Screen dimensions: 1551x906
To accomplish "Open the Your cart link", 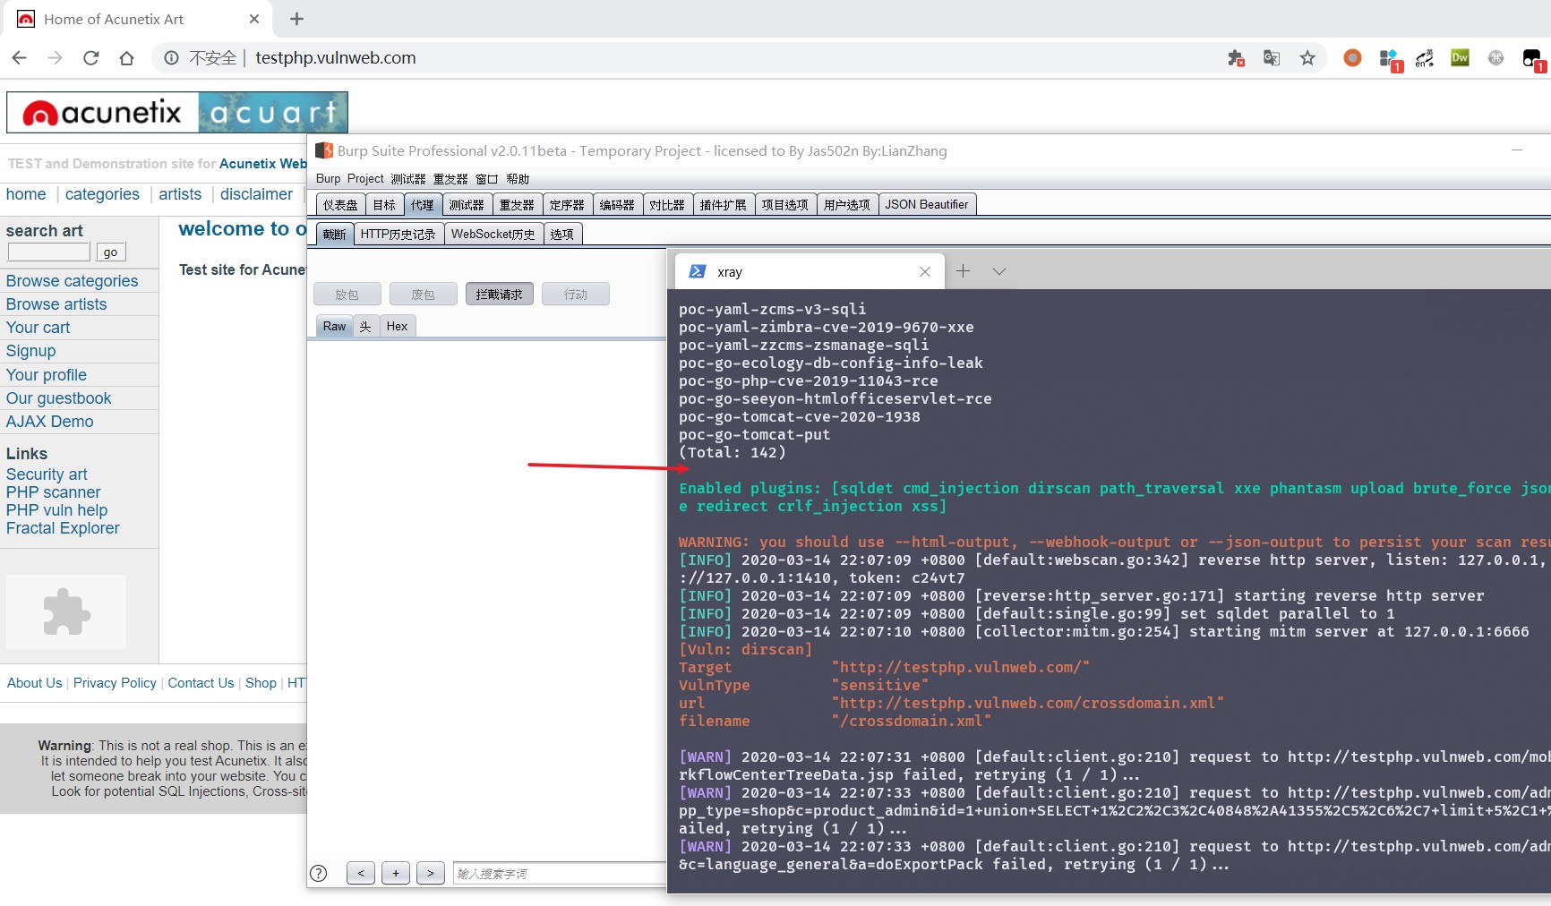I will click(x=38, y=328).
